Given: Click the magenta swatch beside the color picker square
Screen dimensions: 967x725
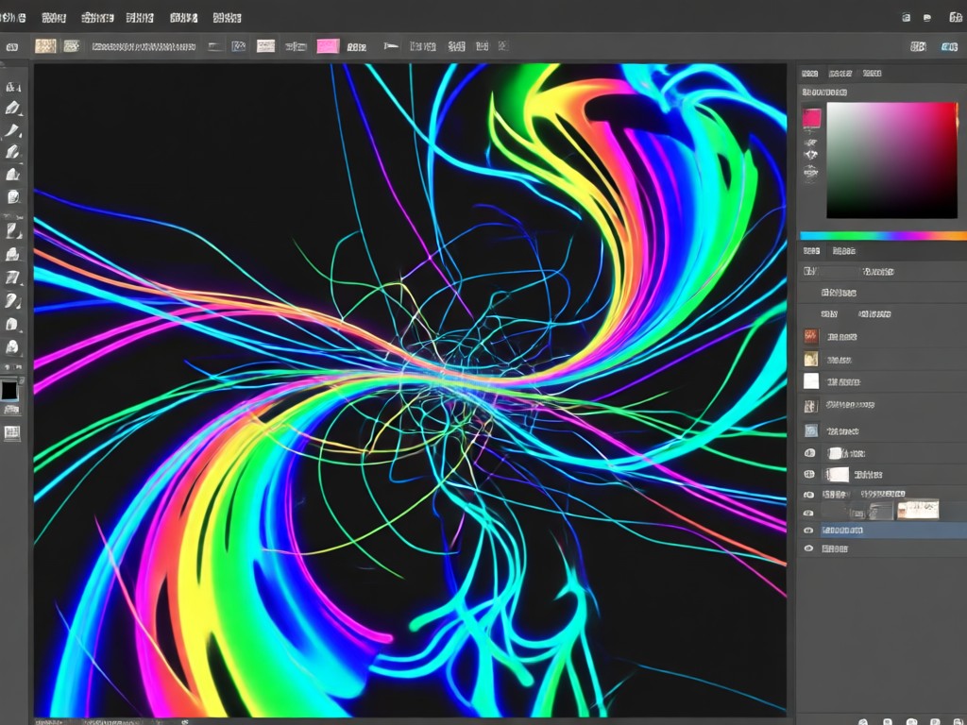Looking at the screenshot, I should tap(811, 118).
